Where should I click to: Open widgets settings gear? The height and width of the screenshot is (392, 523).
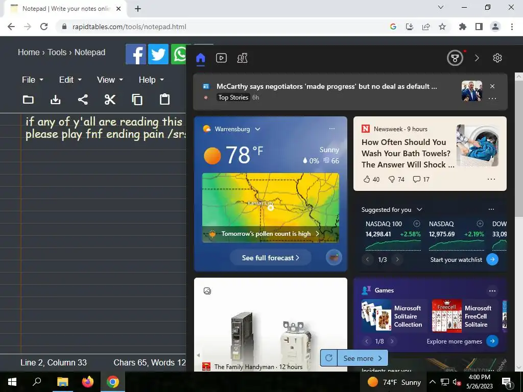tap(497, 58)
